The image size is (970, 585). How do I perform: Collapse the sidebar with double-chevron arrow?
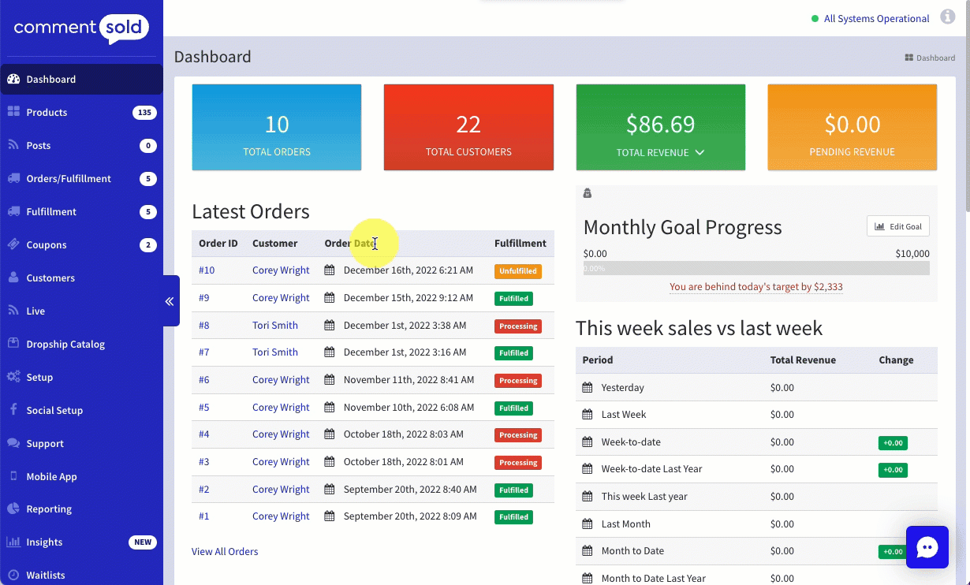[x=170, y=301]
